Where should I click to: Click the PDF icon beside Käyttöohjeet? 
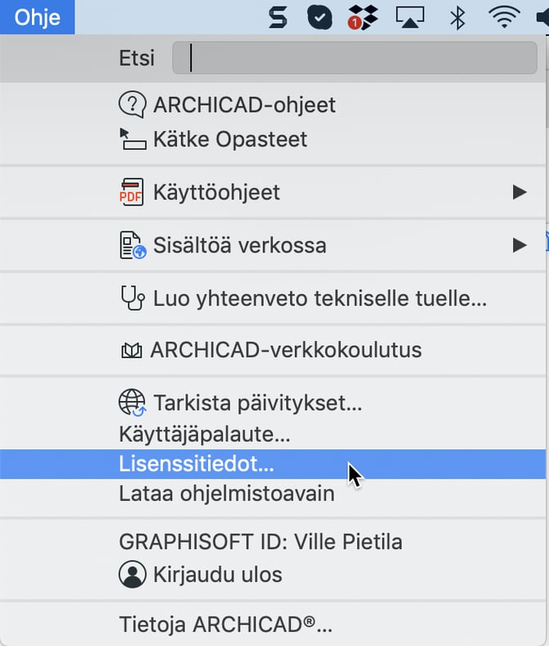(x=132, y=193)
